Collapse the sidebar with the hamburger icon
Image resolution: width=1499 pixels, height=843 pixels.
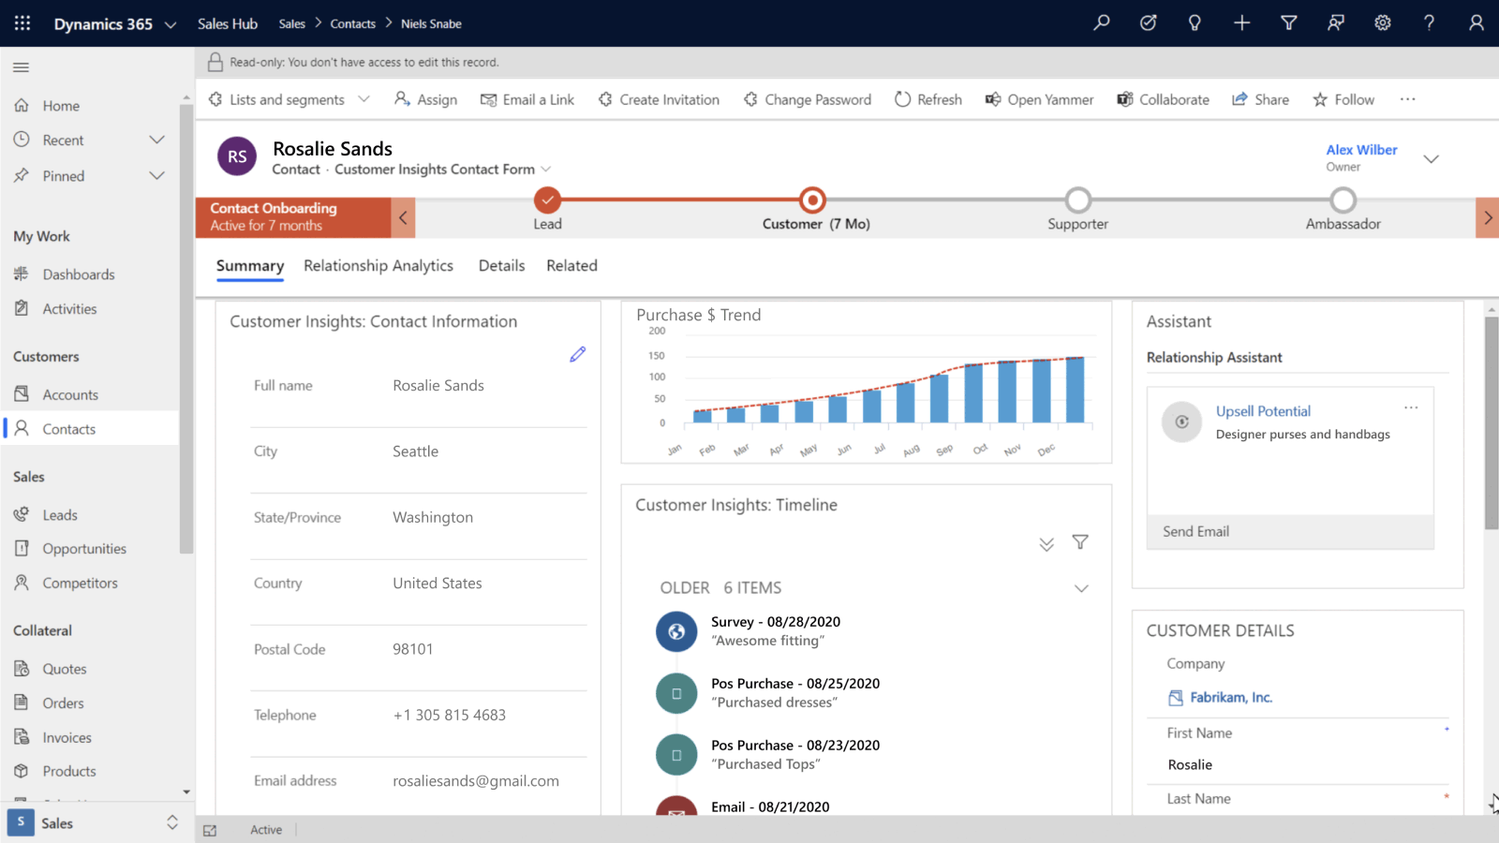(21, 67)
